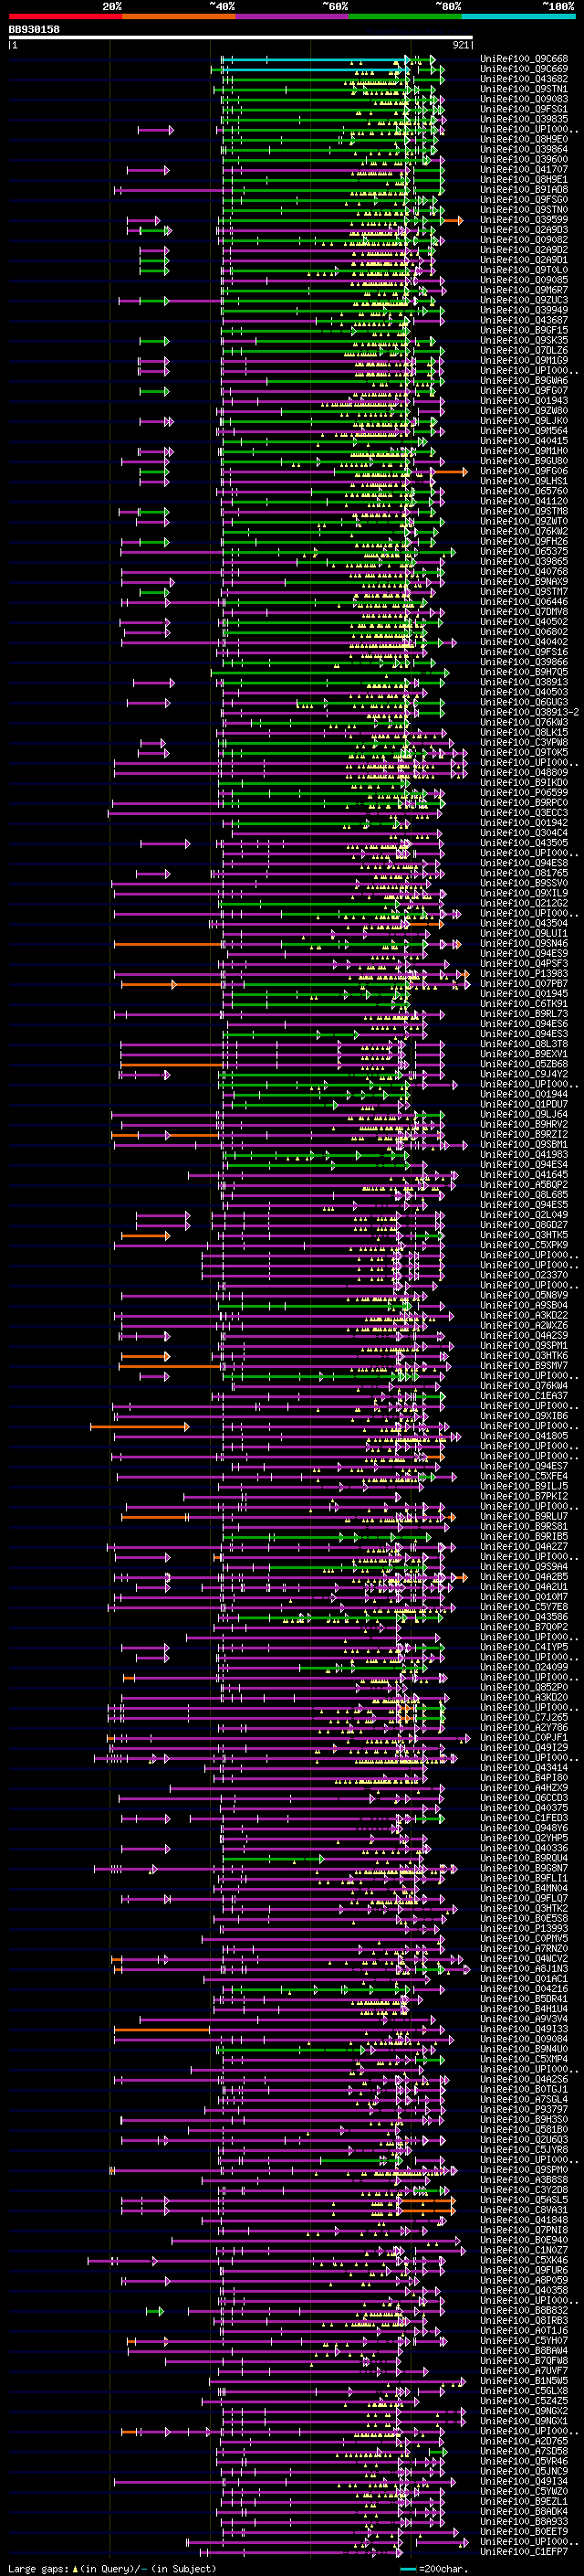Select row label UniRef100_A7SD58

pos(524,2451)
